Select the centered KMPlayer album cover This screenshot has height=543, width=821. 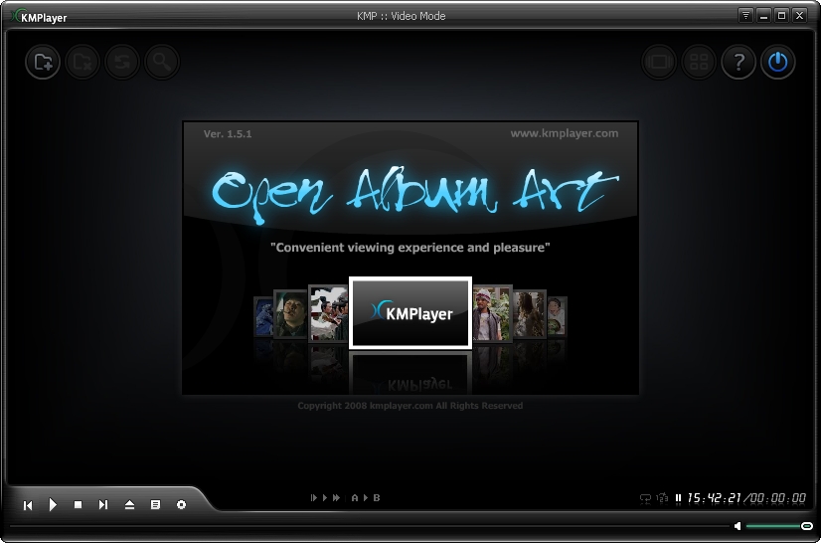pyautogui.click(x=410, y=313)
